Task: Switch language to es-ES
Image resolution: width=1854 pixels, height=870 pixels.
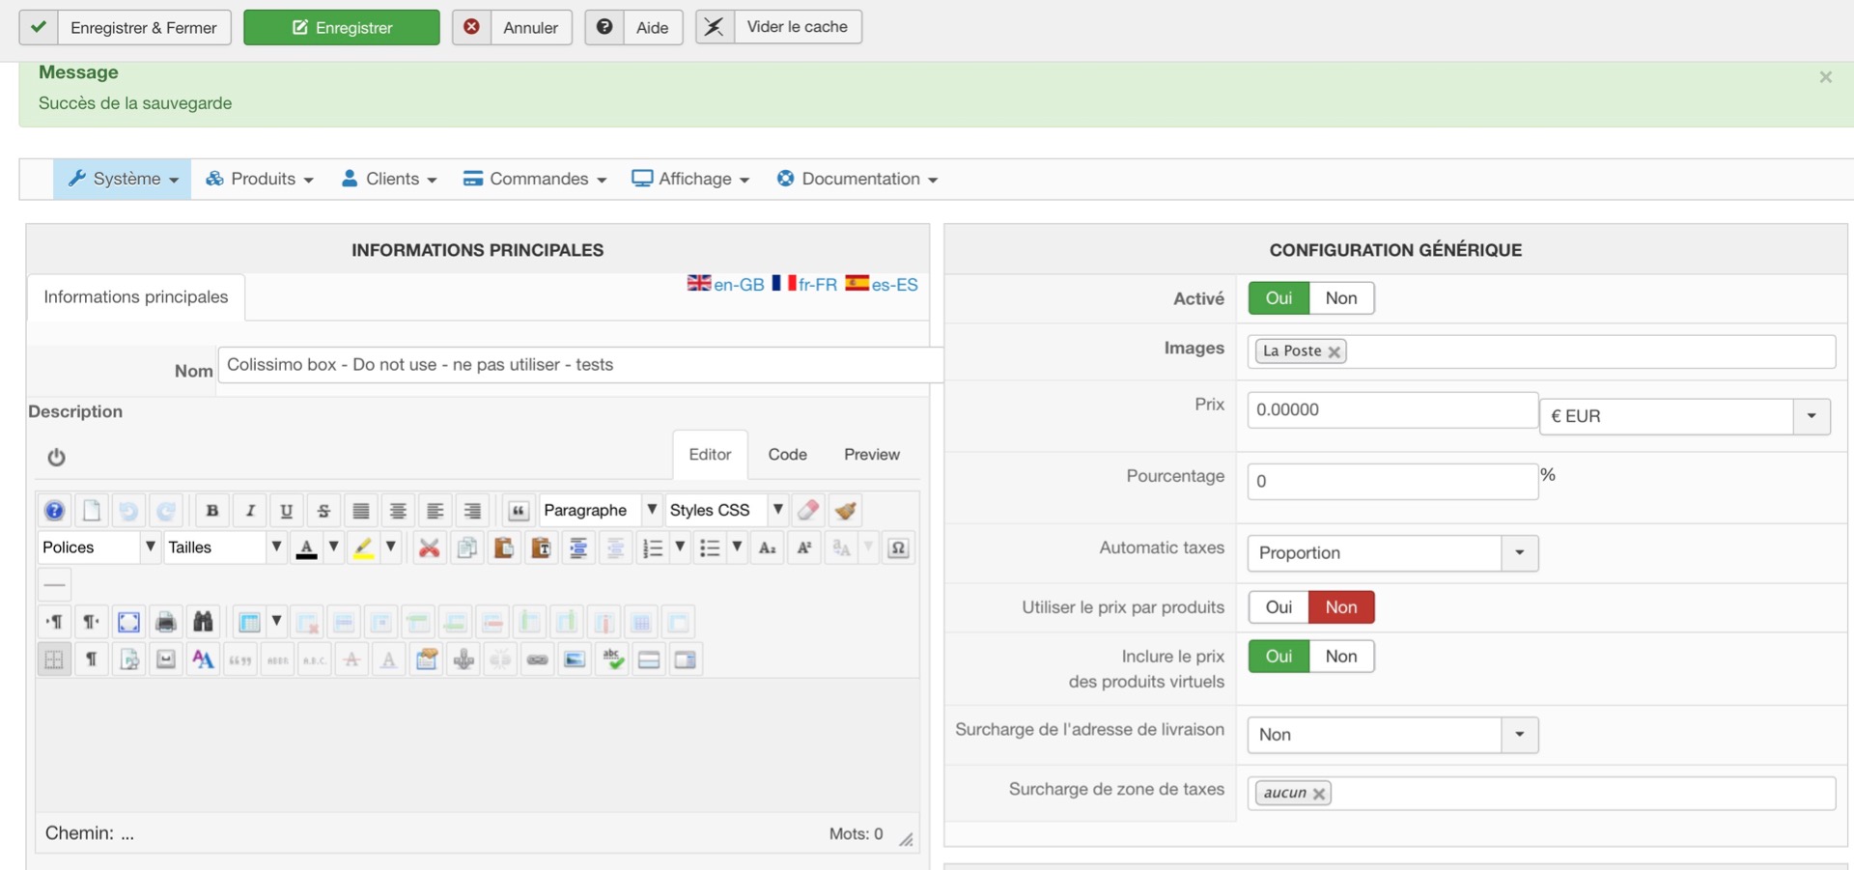Action: point(882,284)
